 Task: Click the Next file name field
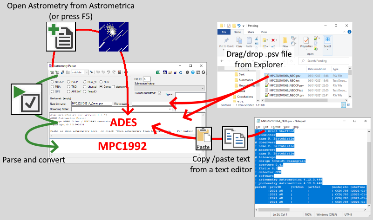pyautogui.click(x=92, y=104)
